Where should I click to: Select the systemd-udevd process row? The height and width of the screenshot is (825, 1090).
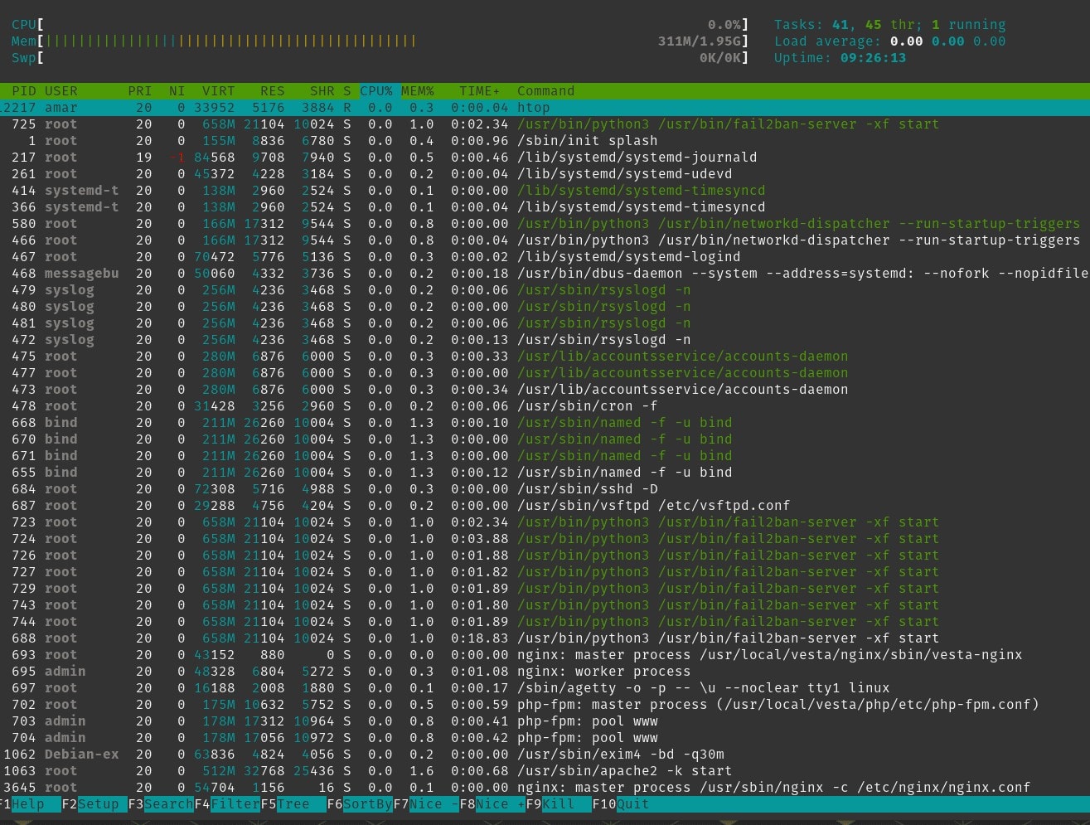point(545,174)
